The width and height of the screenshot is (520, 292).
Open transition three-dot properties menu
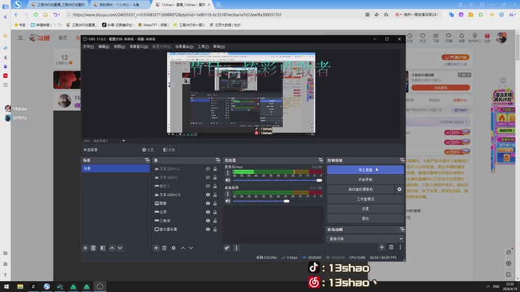tap(400, 247)
